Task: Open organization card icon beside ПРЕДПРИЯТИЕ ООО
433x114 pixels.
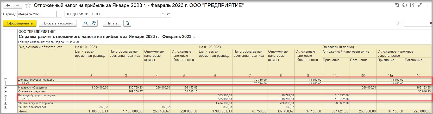Action: pos(169,14)
